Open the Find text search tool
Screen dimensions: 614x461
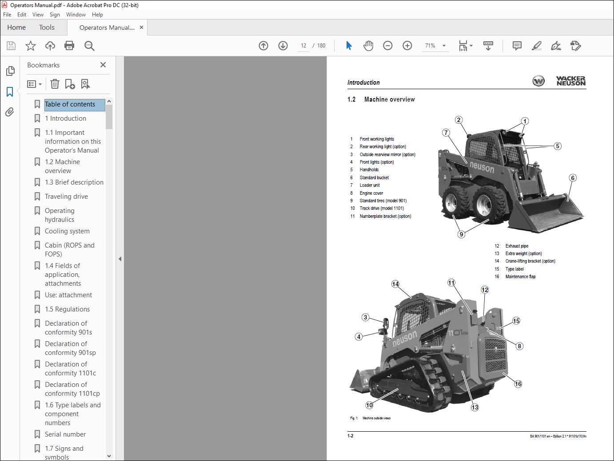[89, 46]
